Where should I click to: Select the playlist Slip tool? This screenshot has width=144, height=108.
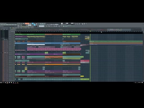(17, 28)
